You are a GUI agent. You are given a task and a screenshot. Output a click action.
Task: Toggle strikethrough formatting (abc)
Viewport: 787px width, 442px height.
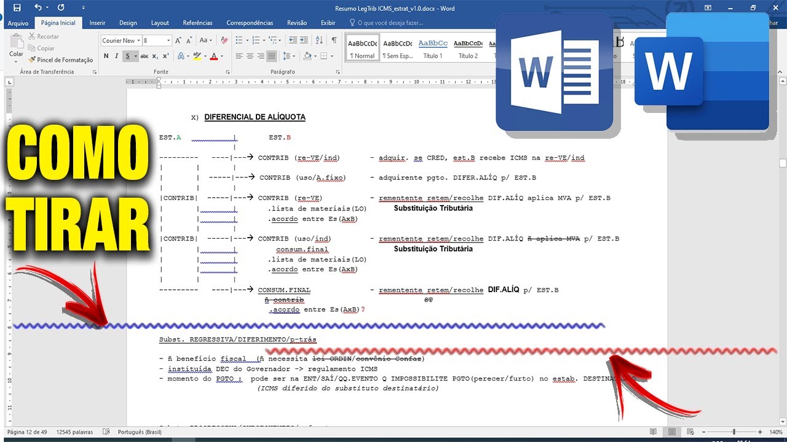[x=144, y=56]
